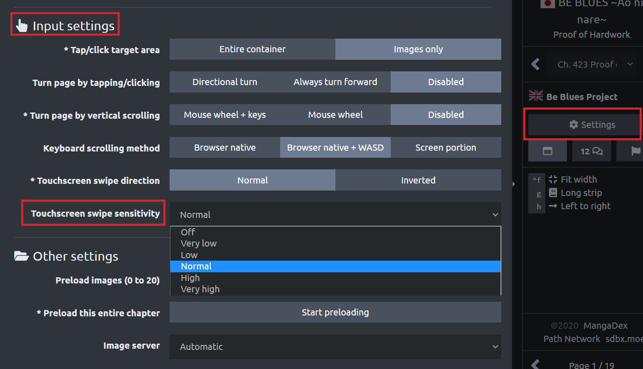Expand the chapter selector Ch. 423
This screenshot has height=369, width=643.
coord(591,64)
